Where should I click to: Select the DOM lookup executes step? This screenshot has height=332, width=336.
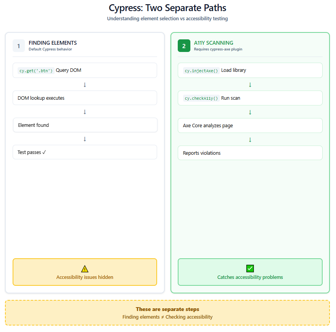85,98
